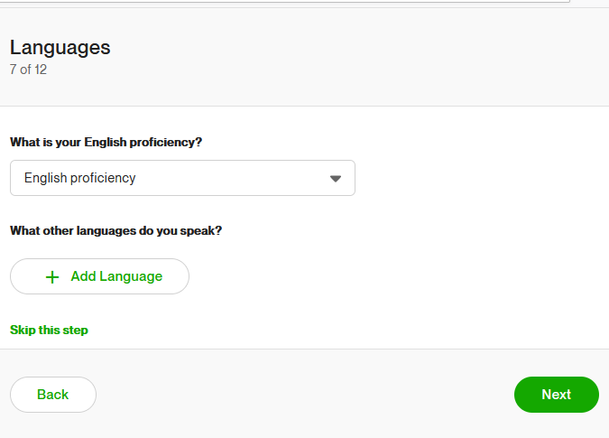609x438 pixels.
Task: Click the partially visible box at top
Action: tap(285, 1)
